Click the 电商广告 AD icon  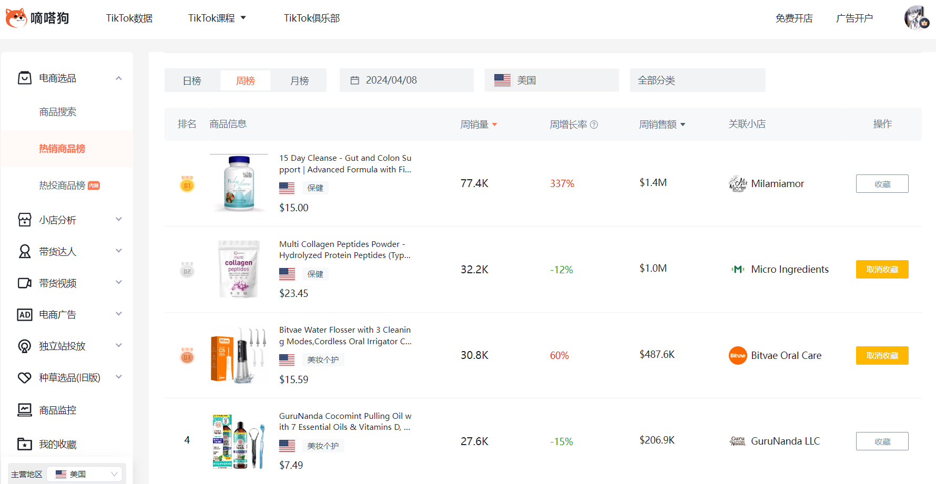click(x=25, y=315)
